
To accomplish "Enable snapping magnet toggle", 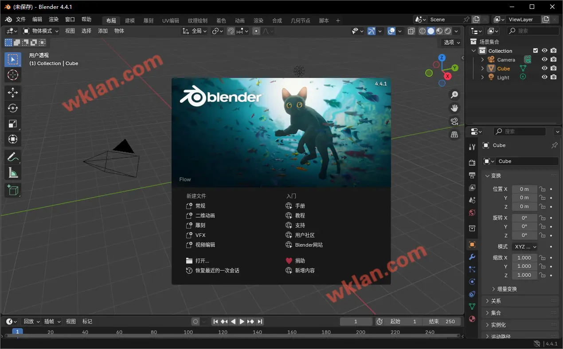I will click(x=231, y=31).
